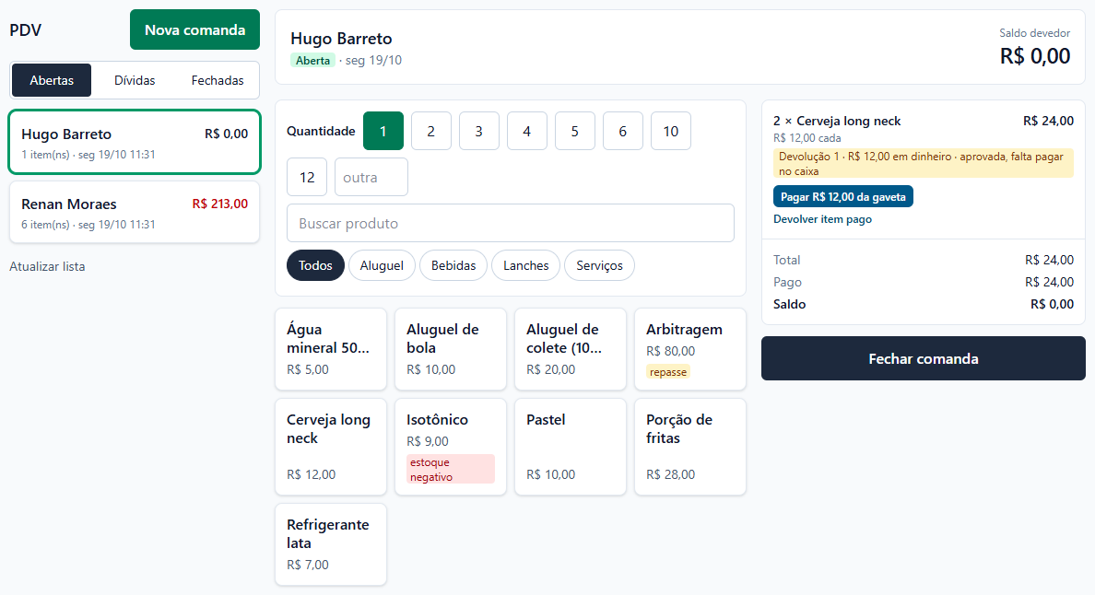The height and width of the screenshot is (595, 1095).
Task: Add Cerveja long neck product card
Action: [x=331, y=447]
